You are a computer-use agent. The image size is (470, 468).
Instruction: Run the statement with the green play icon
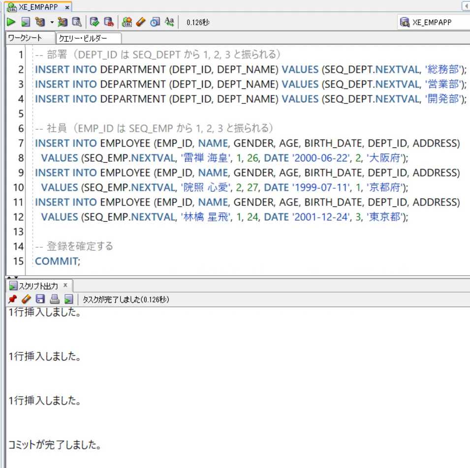tap(11, 22)
